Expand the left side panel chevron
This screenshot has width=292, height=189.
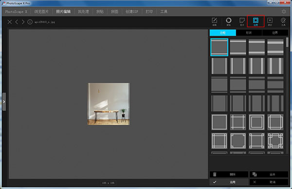point(4,102)
